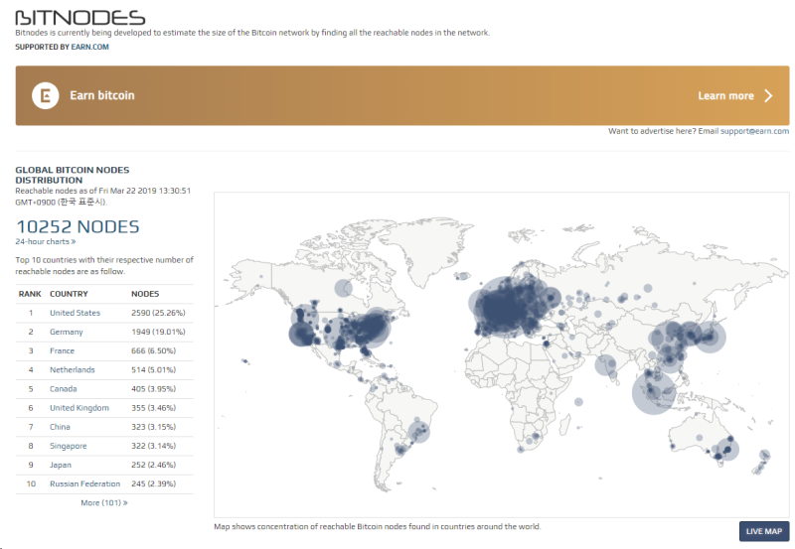Select the 405 (3.95%) node count
Screen dimensions: 795x549
click(x=154, y=389)
